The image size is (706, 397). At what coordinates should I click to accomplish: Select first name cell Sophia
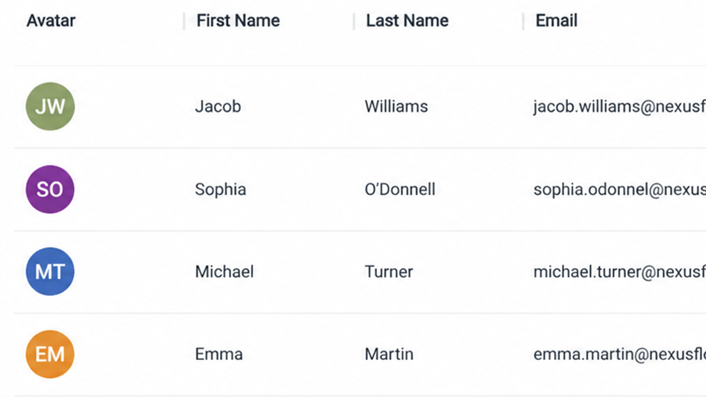pyautogui.click(x=221, y=190)
